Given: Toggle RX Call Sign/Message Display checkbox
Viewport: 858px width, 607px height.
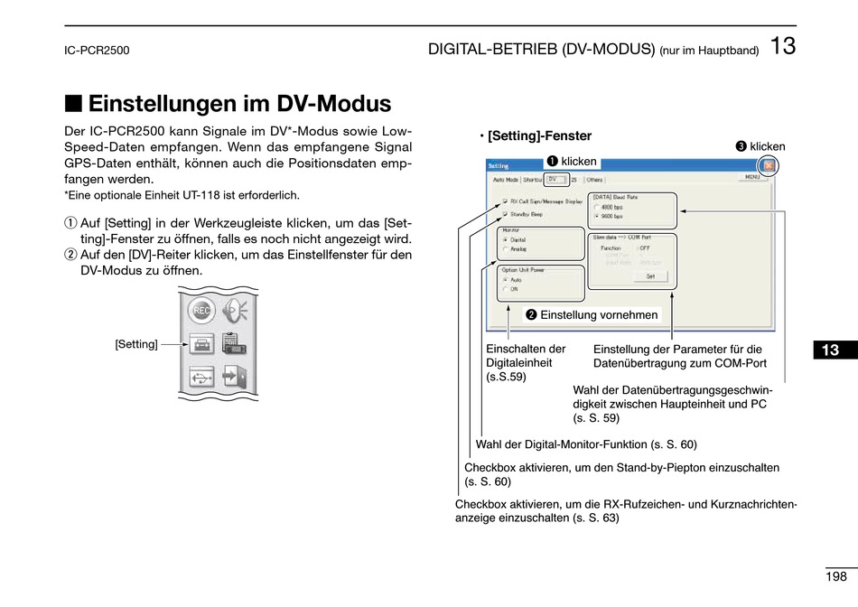Looking at the screenshot, I should (505, 201).
